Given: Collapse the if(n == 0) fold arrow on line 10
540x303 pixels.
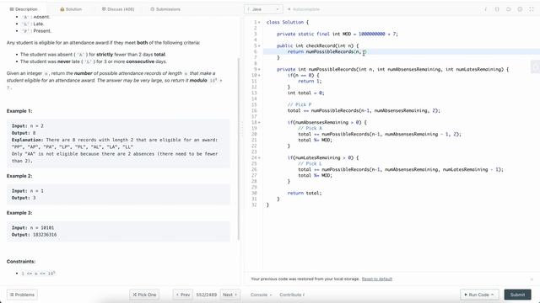Looking at the screenshot, I should tap(259, 75).
